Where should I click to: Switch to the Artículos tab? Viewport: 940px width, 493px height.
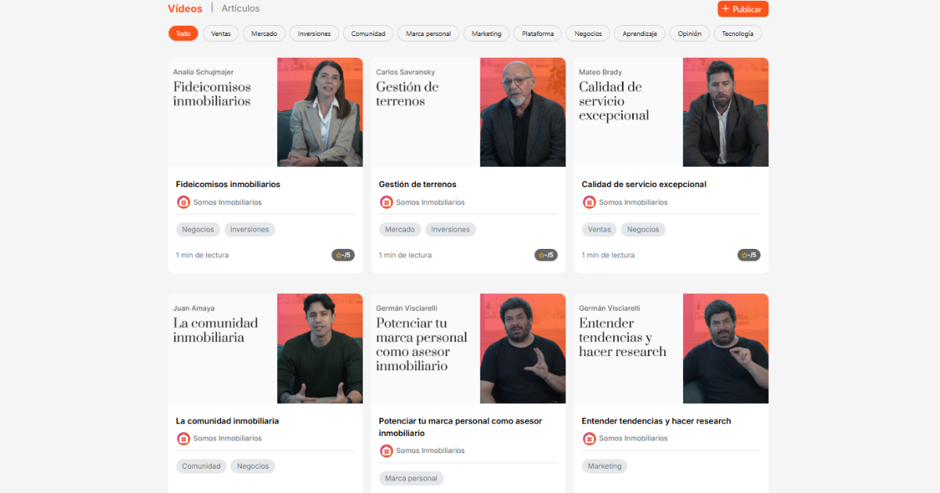click(x=240, y=8)
